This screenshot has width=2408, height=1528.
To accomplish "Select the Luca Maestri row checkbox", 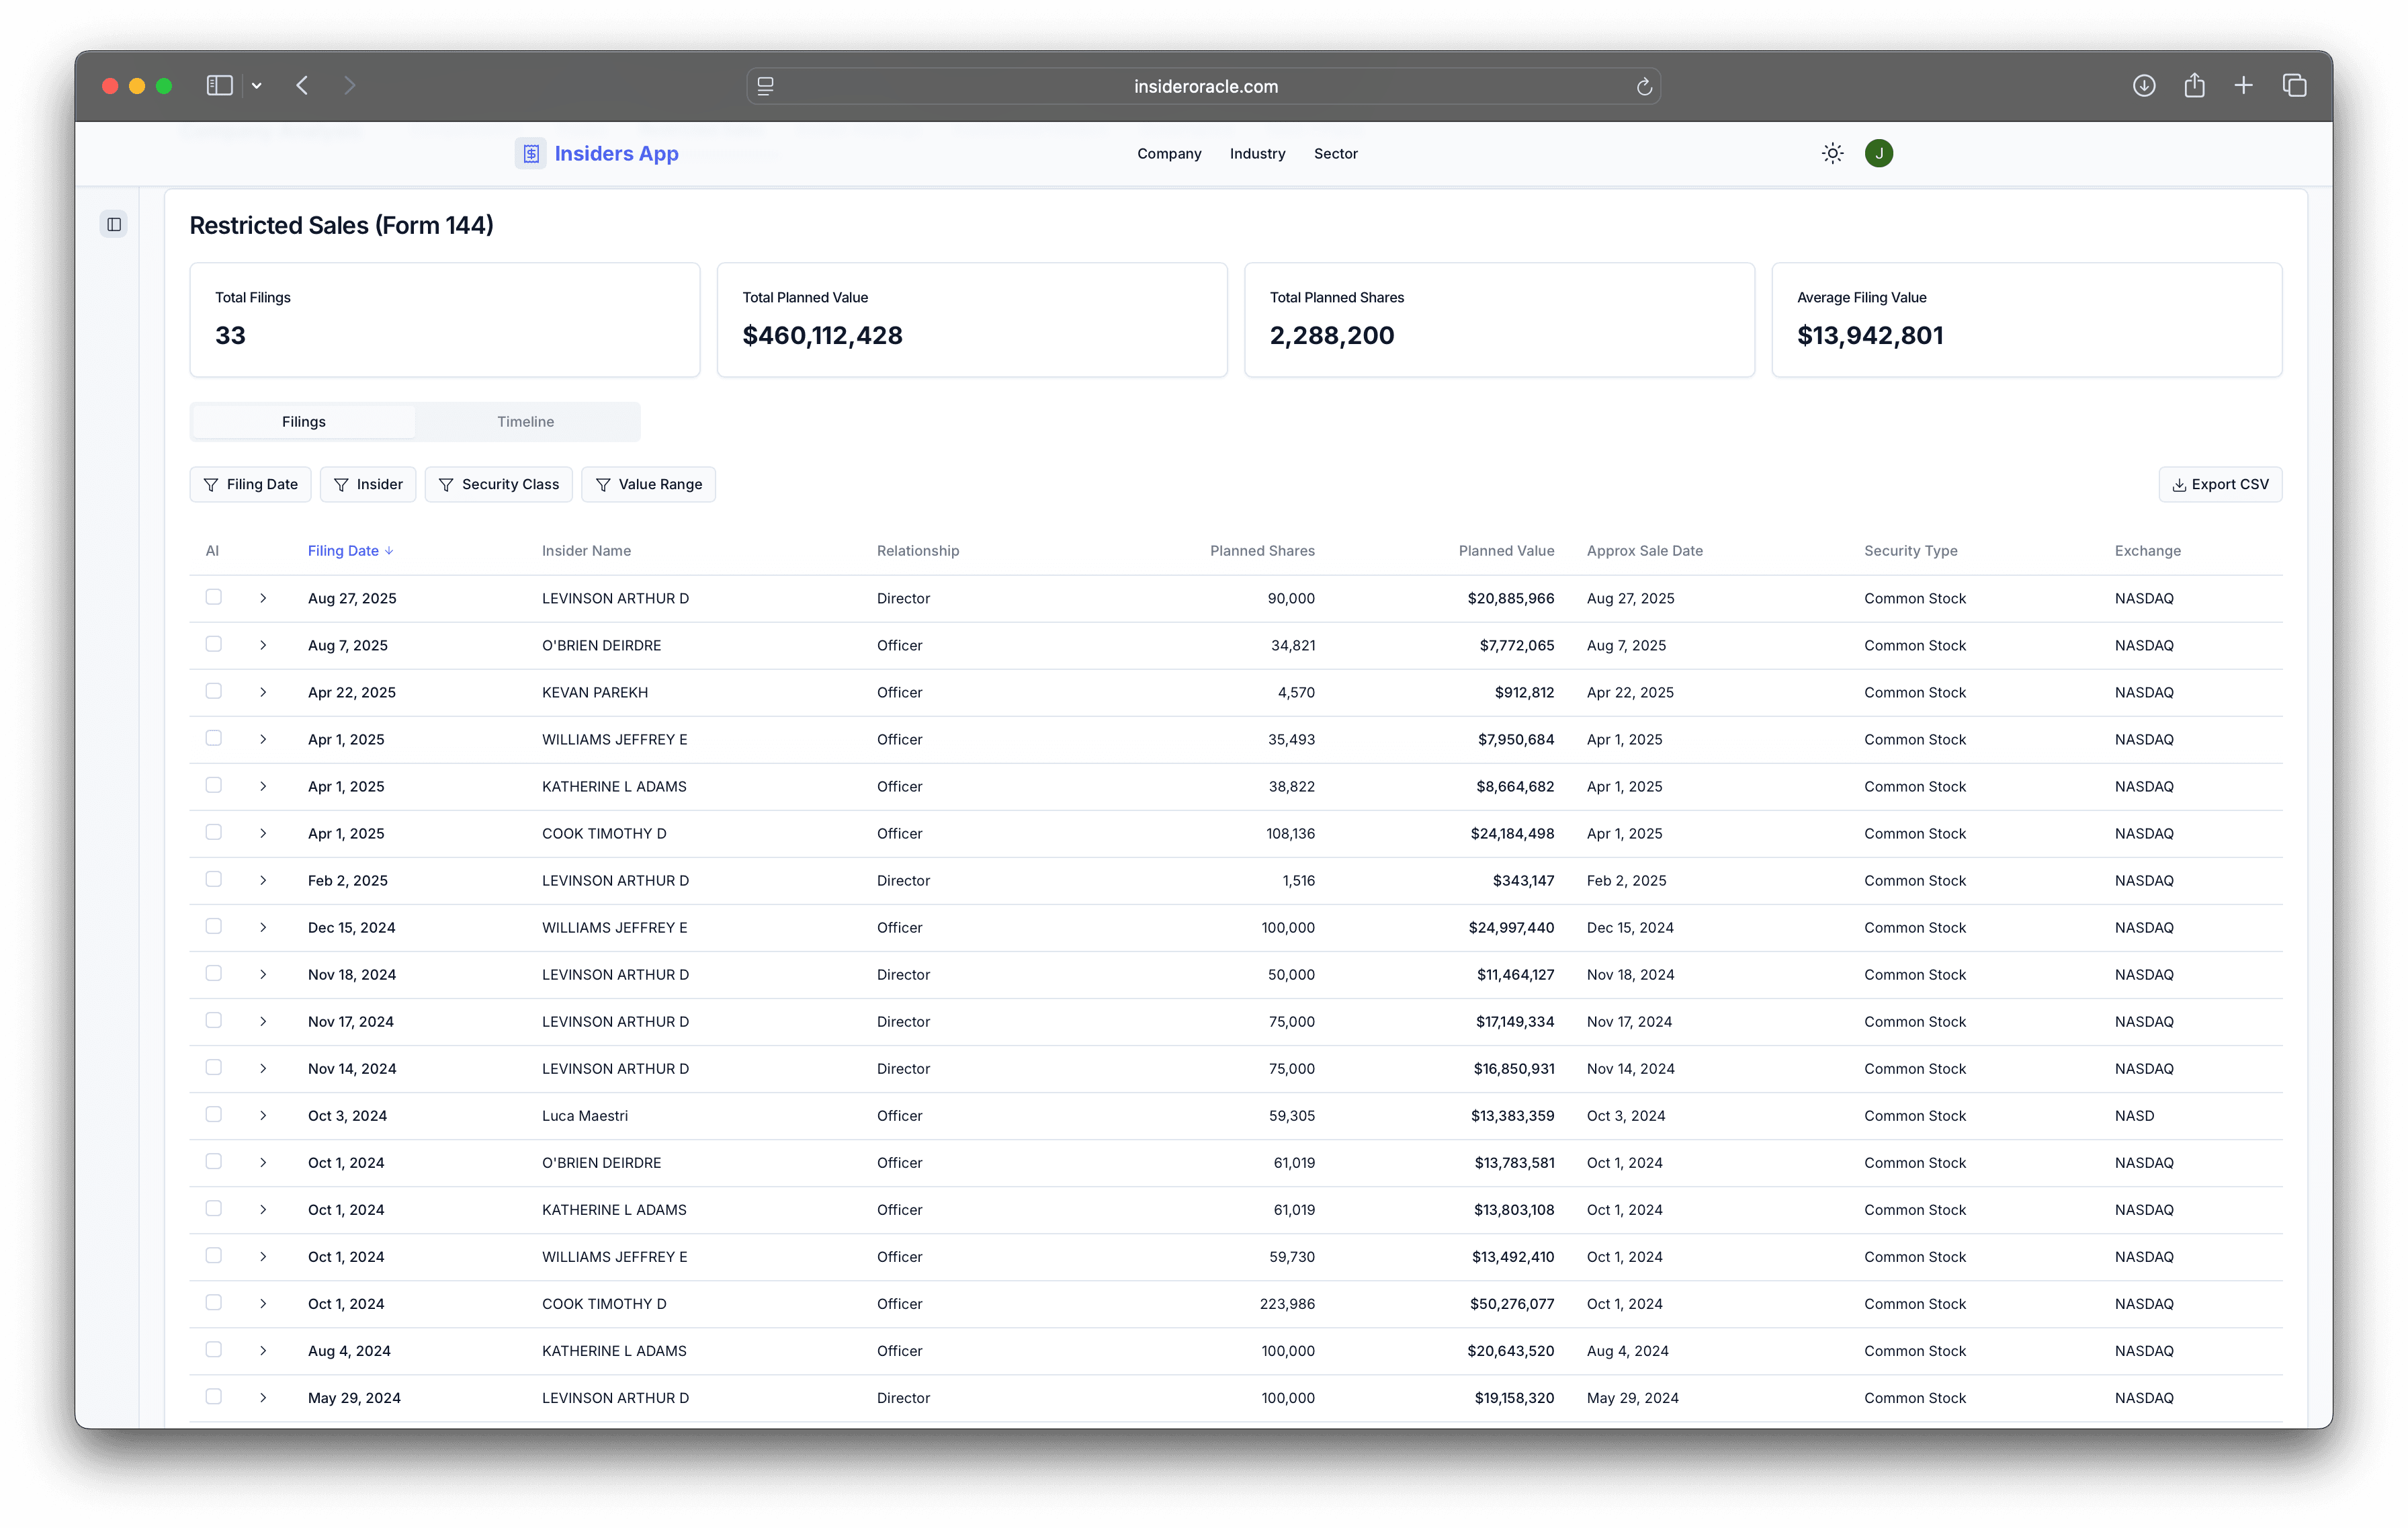I will click(x=213, y=1114).
